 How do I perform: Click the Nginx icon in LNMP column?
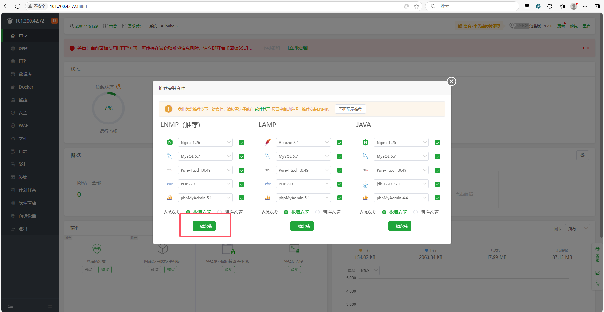click(x=170, y=142)
